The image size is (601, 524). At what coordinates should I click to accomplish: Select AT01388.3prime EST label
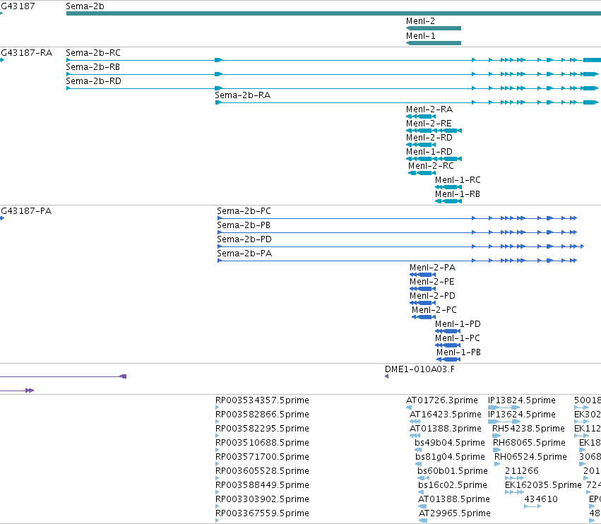pos(446,428)
